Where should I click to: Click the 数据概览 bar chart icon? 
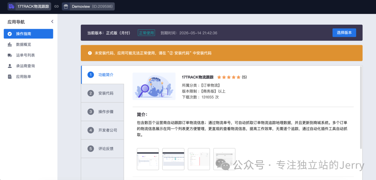(10, 44)
